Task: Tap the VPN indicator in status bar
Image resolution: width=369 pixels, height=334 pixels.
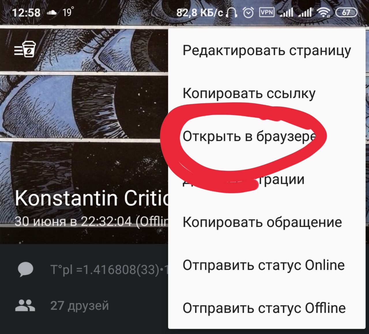Action: tap(267, 12)
